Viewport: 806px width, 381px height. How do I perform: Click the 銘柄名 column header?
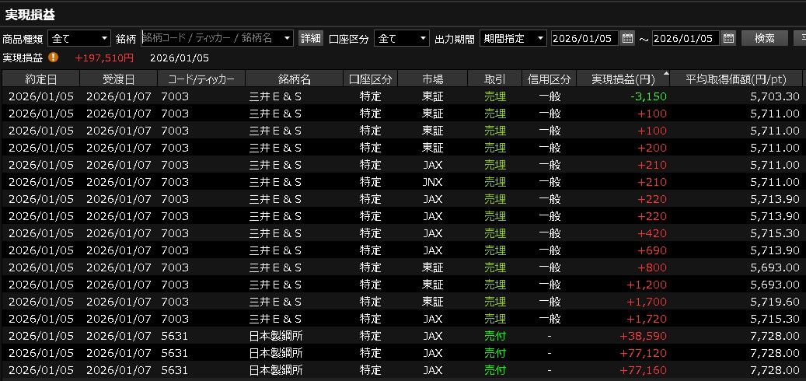click(294, 79)
